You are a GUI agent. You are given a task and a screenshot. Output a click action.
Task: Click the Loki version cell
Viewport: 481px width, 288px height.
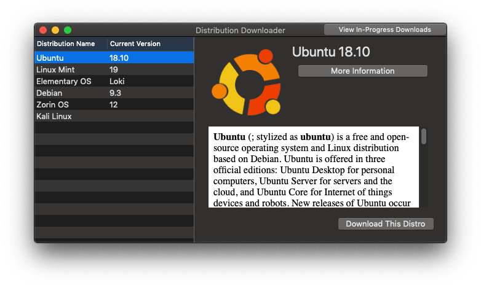pyautogui.click(x=117, y=81)
